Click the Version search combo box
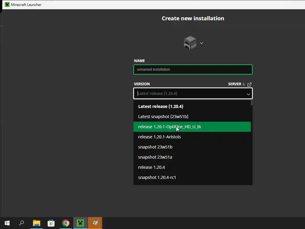Screen dimensions: 305x229 (193, 93)
